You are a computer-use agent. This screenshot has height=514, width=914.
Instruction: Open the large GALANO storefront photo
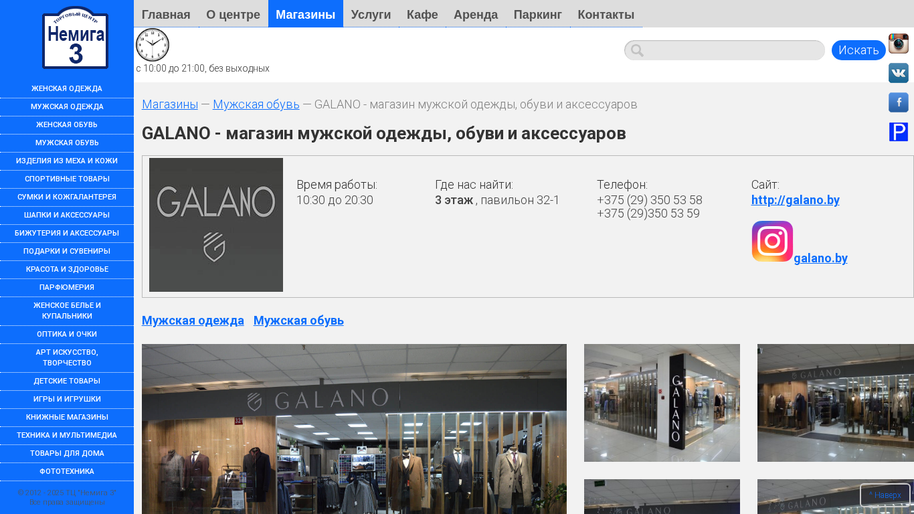tap(354, 429)
